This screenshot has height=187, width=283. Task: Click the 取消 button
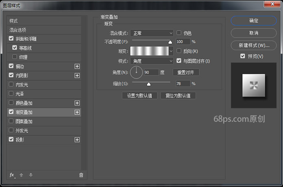[x=254, y=33]
